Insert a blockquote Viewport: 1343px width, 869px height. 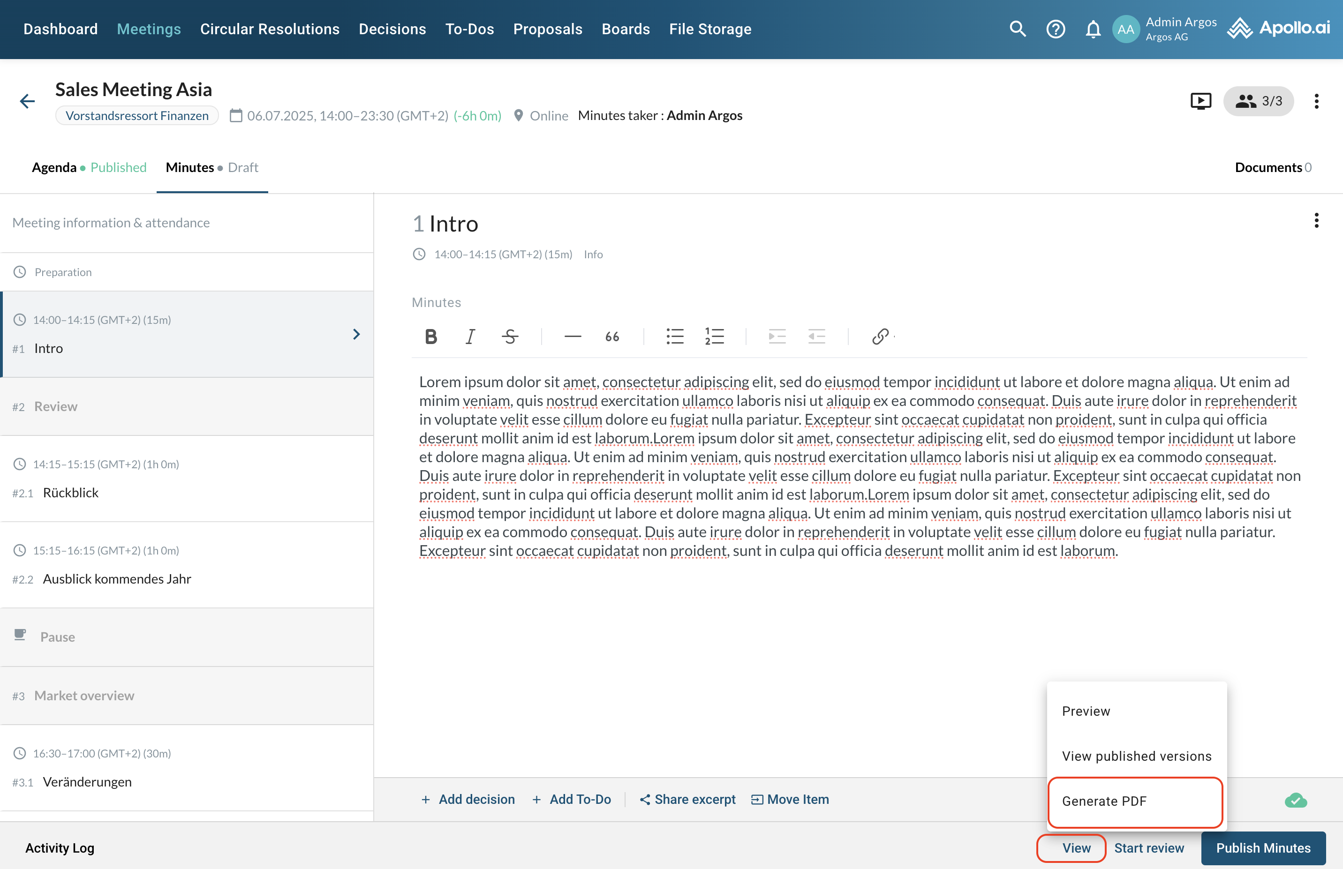[x=611, y=337]
